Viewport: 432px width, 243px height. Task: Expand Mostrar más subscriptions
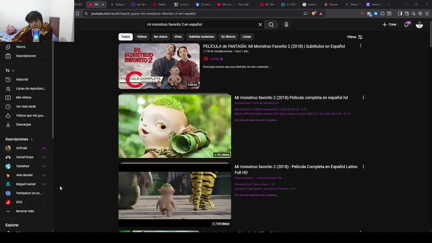coord(25,211)
